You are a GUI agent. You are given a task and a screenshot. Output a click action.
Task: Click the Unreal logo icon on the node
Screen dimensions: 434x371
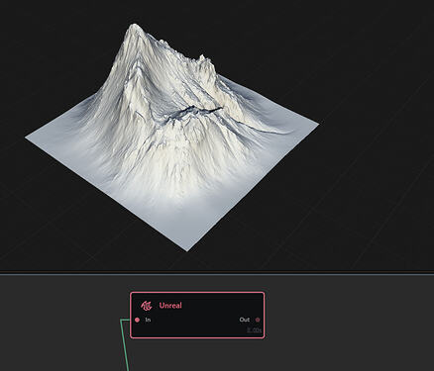(x=147, y=306)
